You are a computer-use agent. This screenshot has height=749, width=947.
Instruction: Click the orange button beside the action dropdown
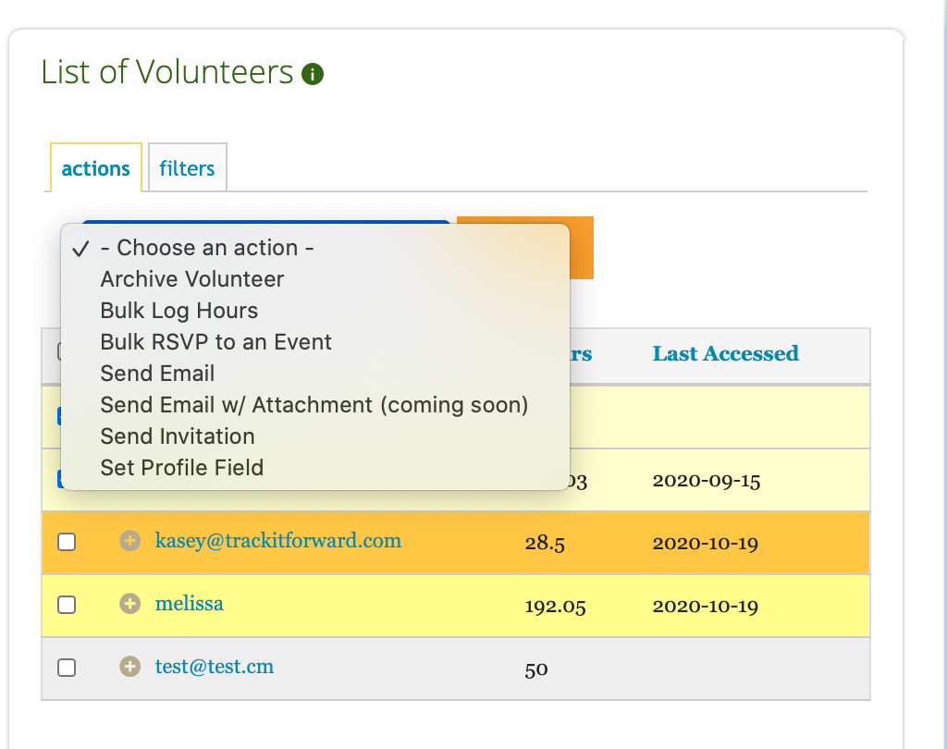tap(582, 248)
